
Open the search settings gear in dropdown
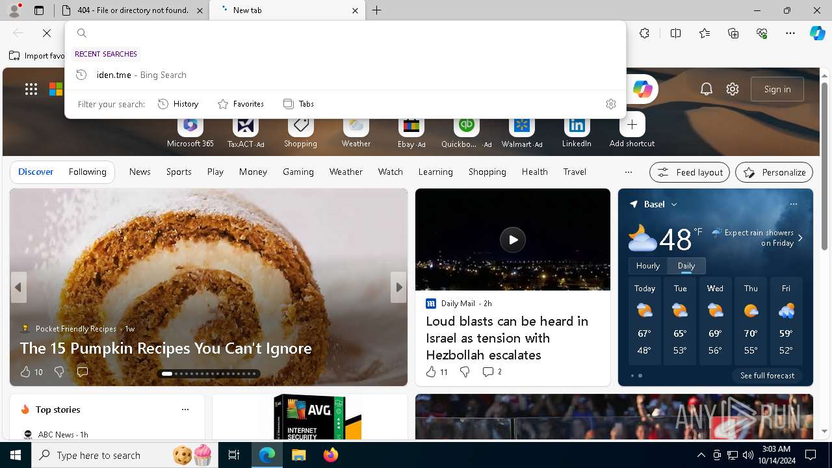(611, 104)
